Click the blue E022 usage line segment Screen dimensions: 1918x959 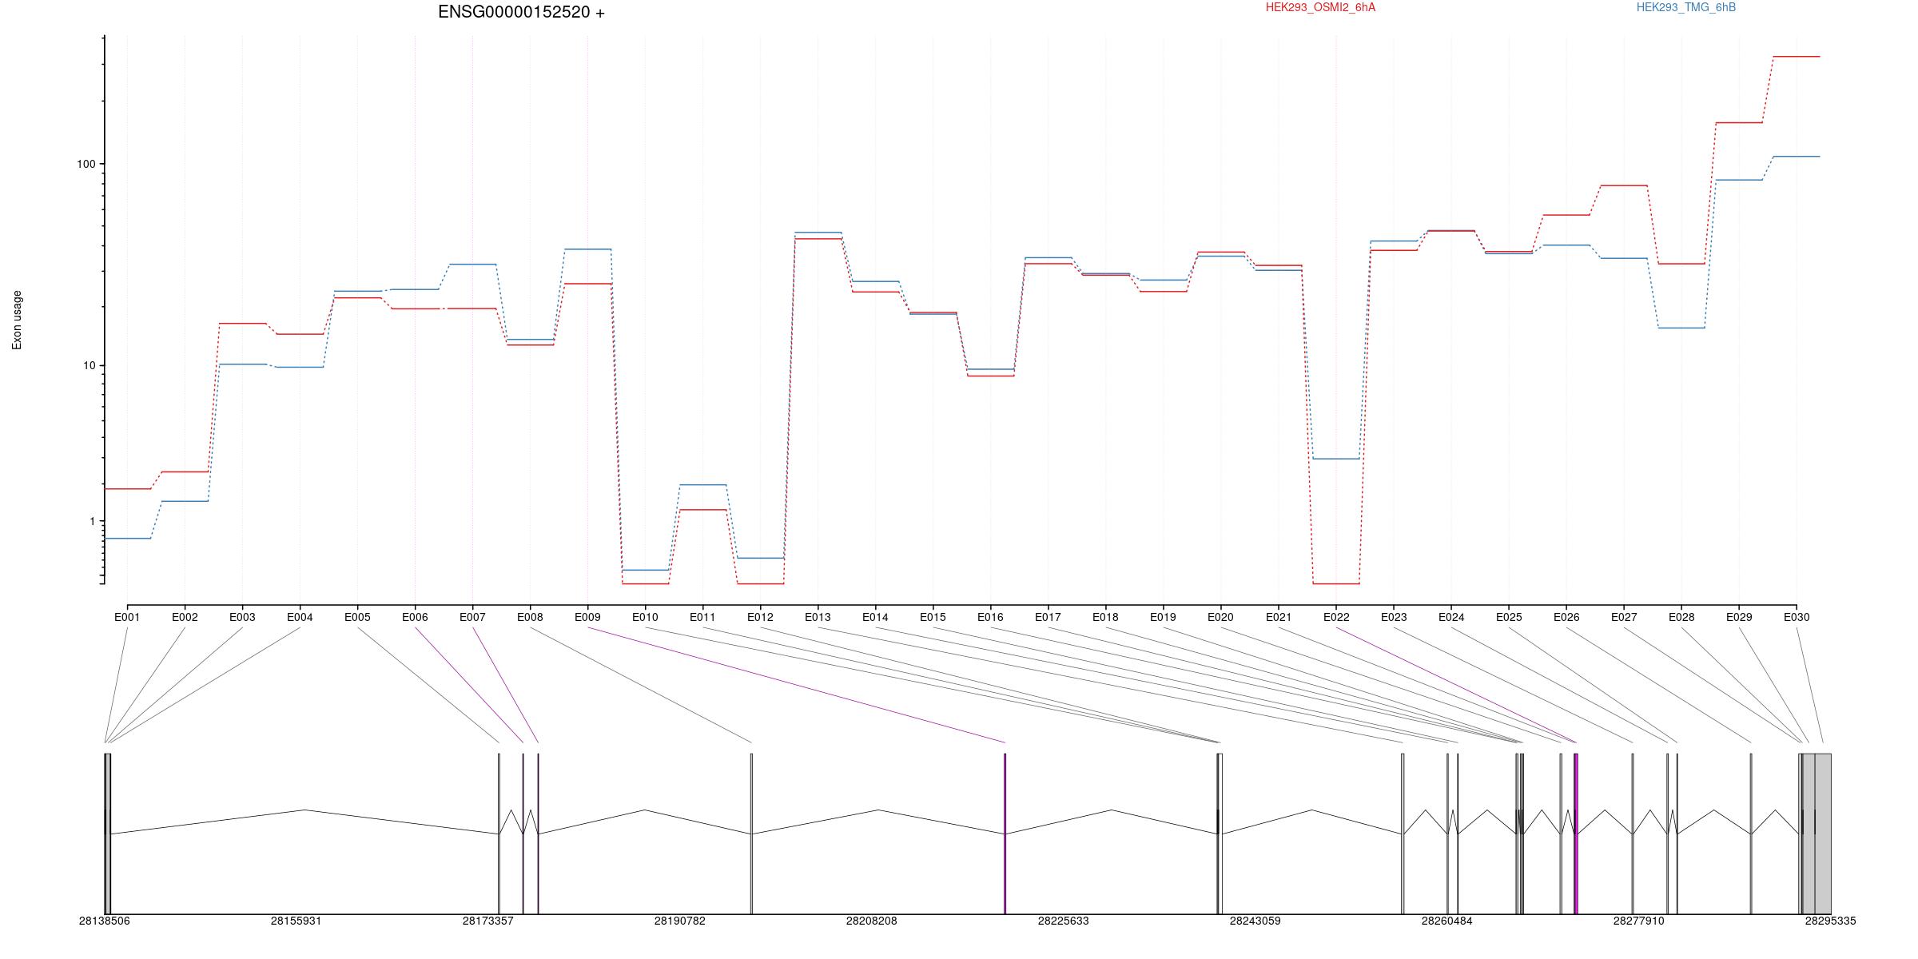point(1336,459)
